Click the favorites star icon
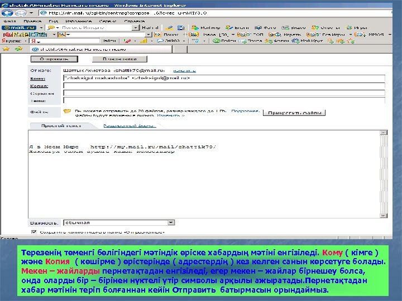The height and width of the screenshot is (301, 402). click(x=6, y=48)
